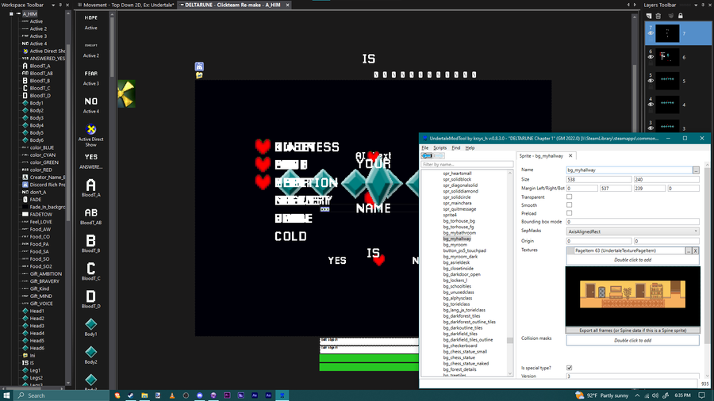Open VLC media player from taskbar
Viewport: 714px width, 401px height.
click(171, 395)
